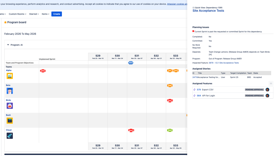Click red dependency 1395 in Birds row
This screenshot has width=275, height=156.
point(170,101)
